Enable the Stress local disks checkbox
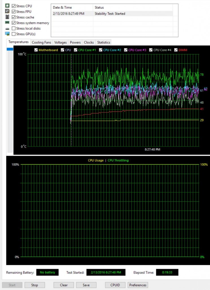The width and height of the screenshot is (210, 290). pos(14,28)
